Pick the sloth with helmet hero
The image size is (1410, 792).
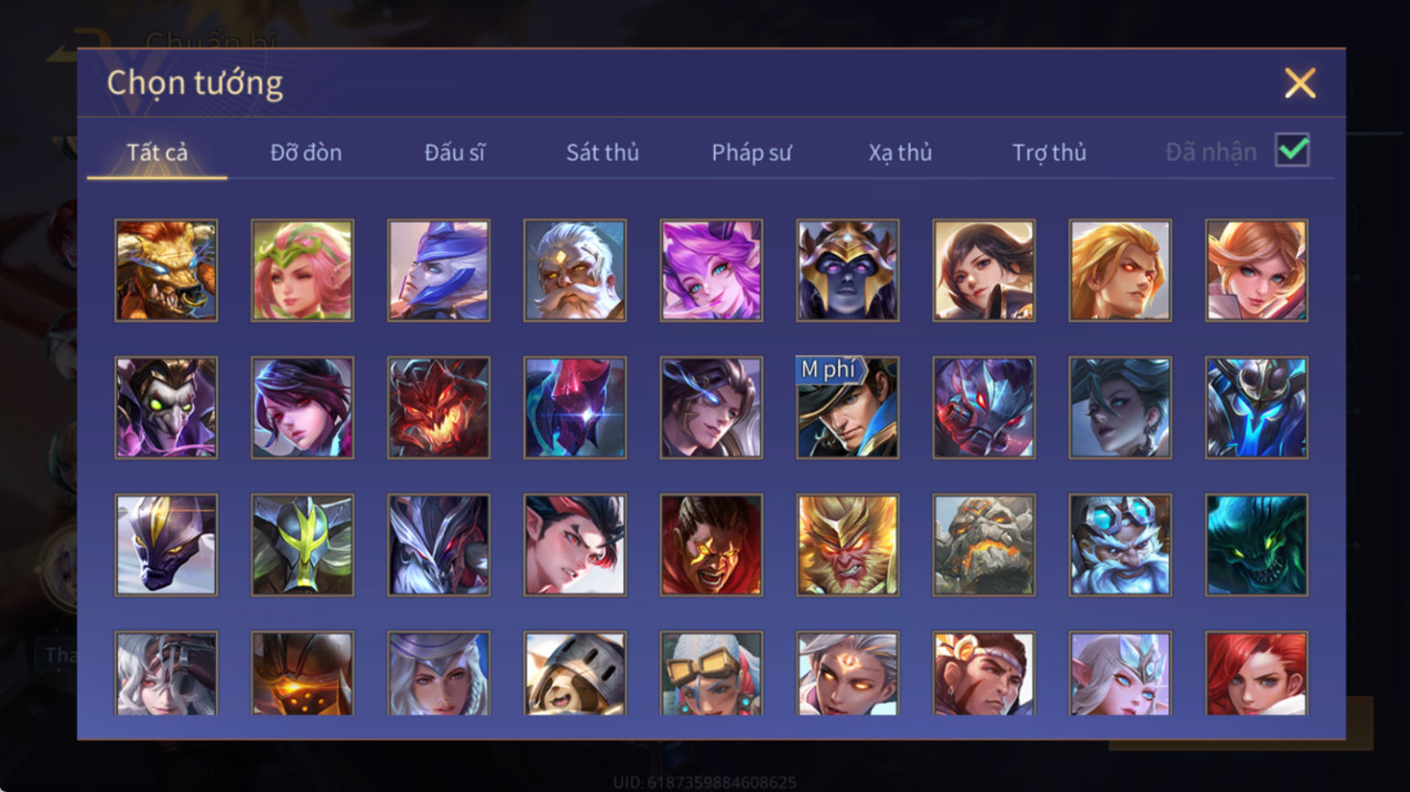(575, 673)
